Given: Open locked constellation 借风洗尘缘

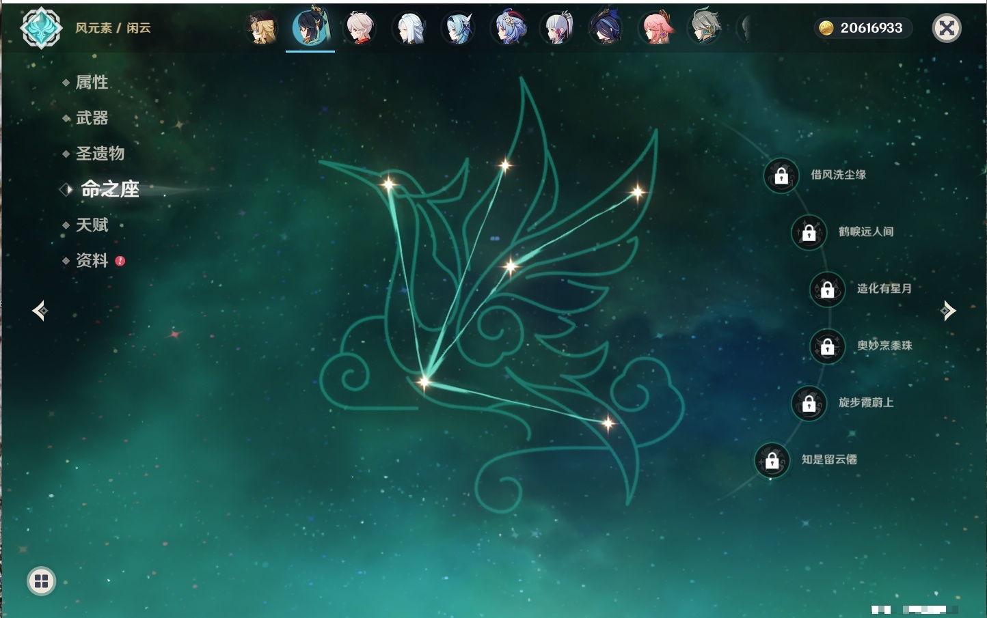Looking at the screenshot, I should click(x=781, y=176).
